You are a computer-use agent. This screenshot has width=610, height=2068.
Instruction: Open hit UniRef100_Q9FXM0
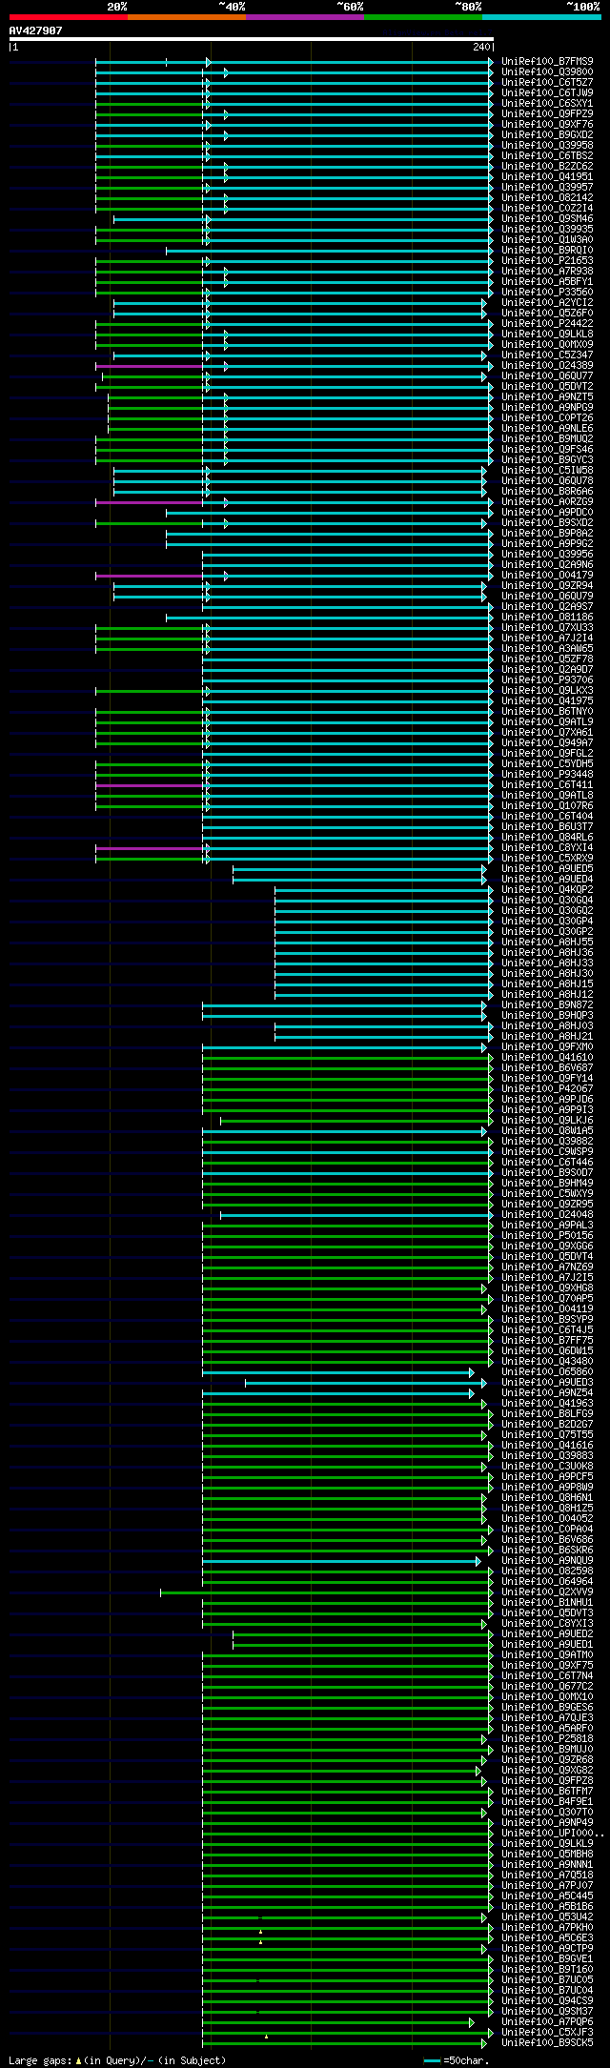pos(547,1046)
